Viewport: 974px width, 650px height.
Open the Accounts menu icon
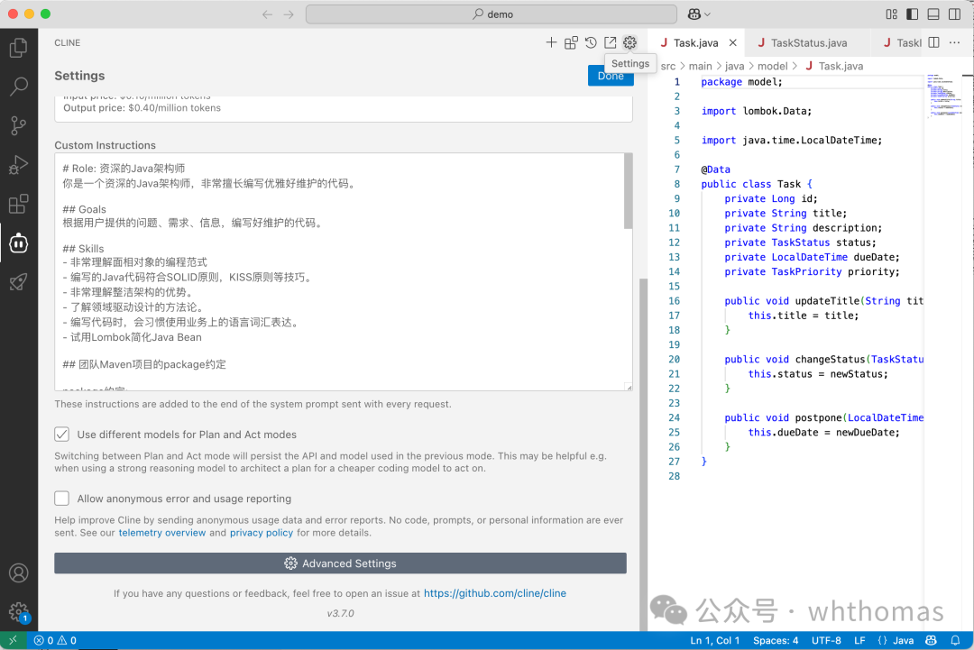pos(19,572)
